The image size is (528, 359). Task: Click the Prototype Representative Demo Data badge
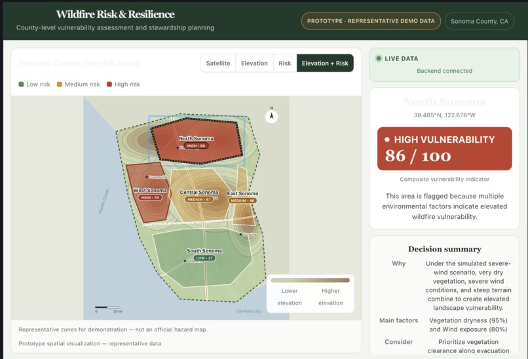pyautogui.click(x=371, y=21)
